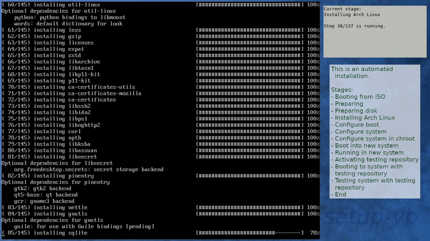Click 'Activating testing repository' stage

[375, 160]
